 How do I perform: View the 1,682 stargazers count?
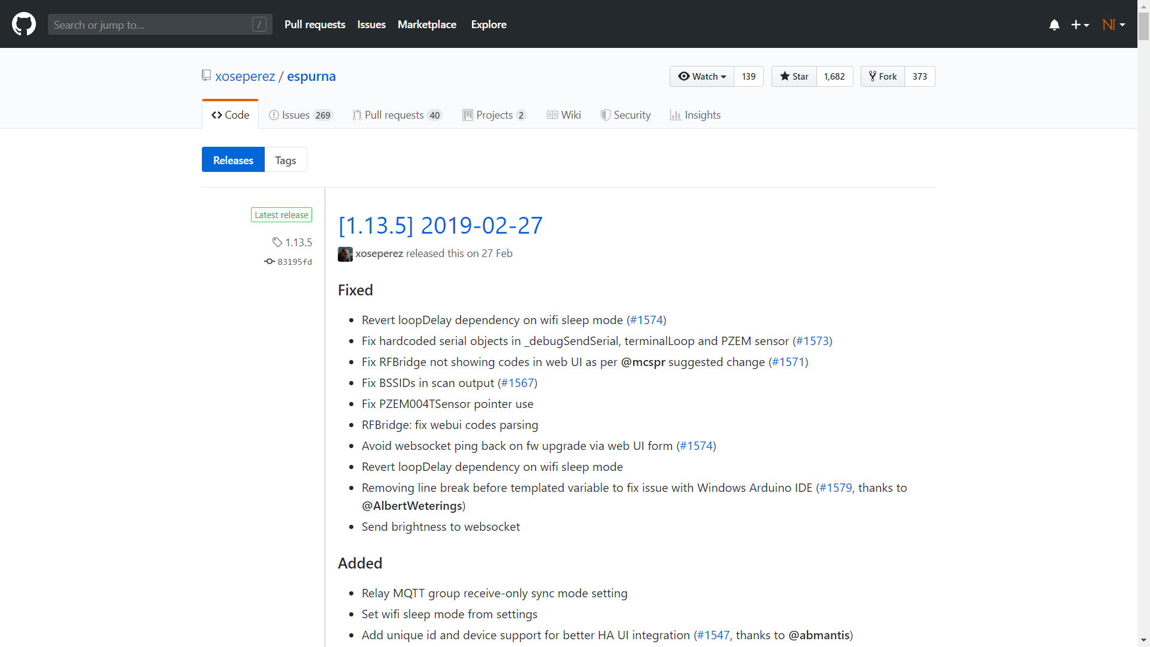[834, 77]
